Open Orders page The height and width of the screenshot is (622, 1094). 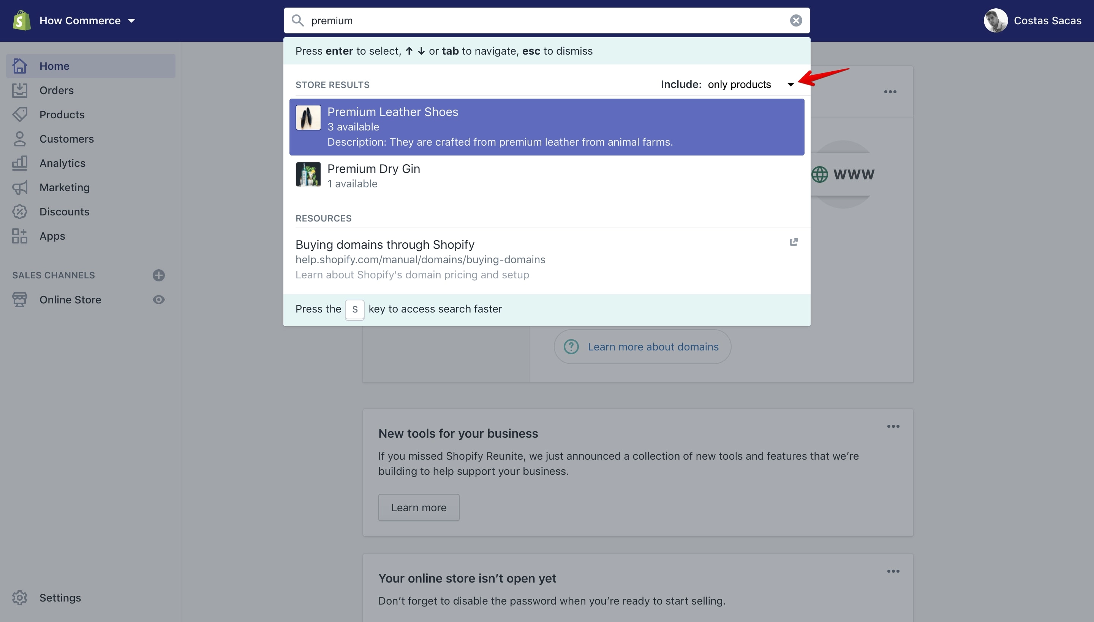point(91,90)
